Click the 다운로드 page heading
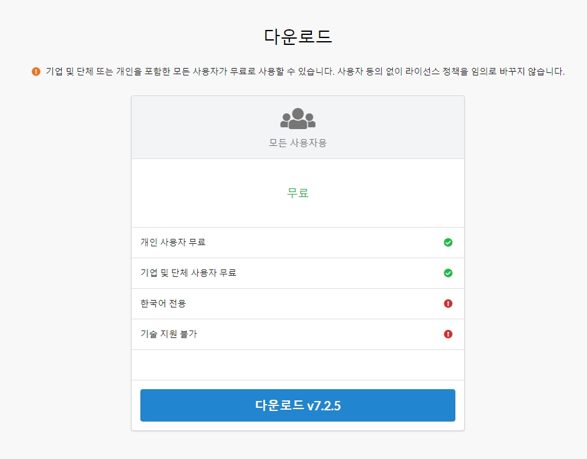Viewport: 587px width, 459px height. click(x=298, y=37)
